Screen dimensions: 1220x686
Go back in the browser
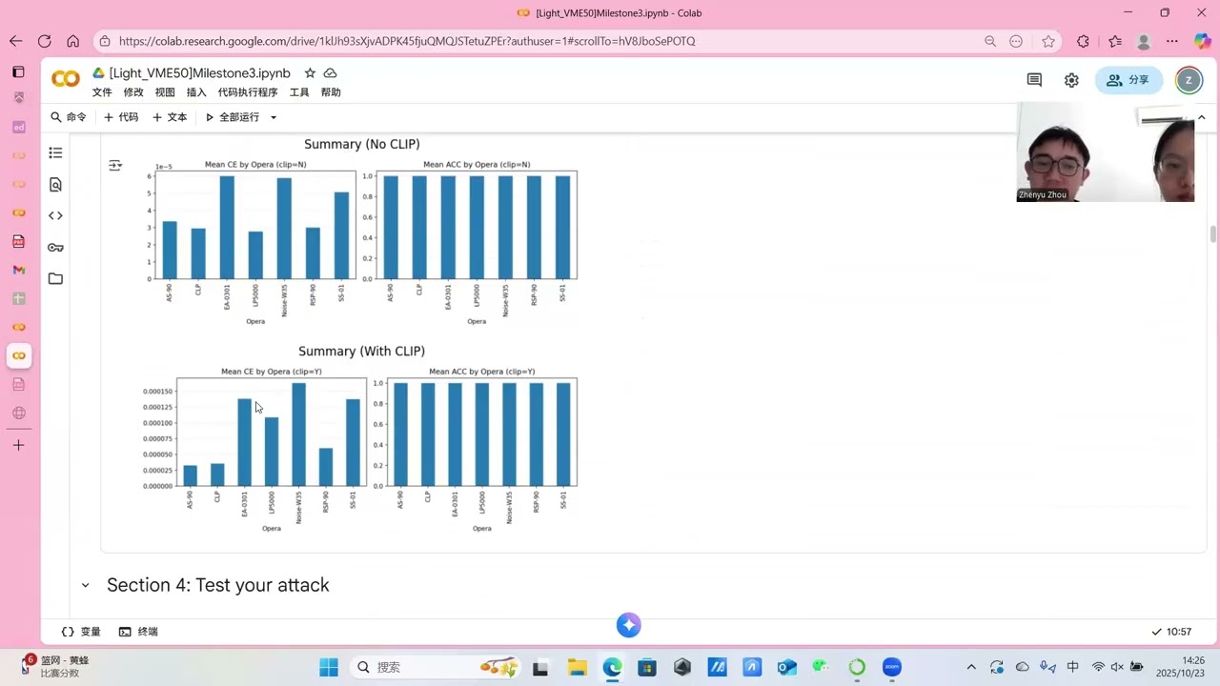[15, 41]
